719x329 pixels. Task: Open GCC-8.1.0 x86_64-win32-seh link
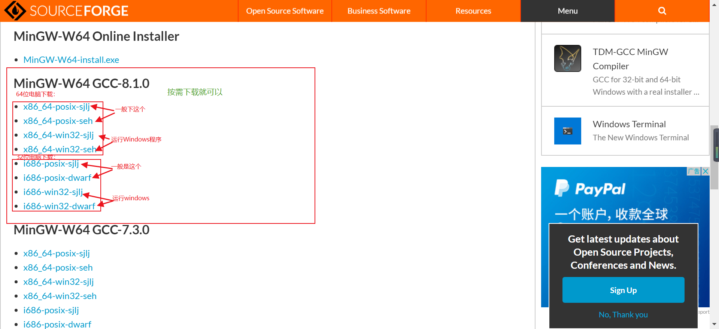[x=60, y=149]
